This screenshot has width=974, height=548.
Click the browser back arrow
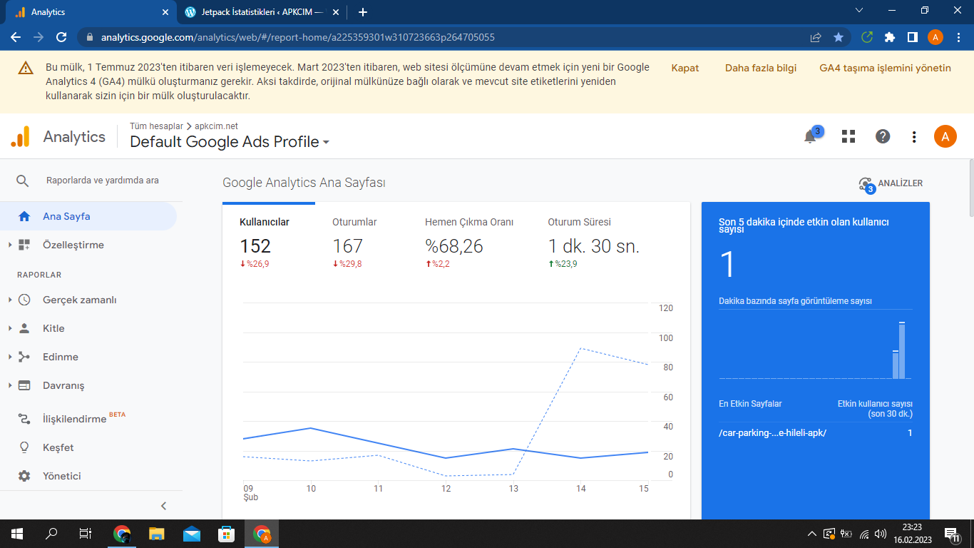coord(16,37)
